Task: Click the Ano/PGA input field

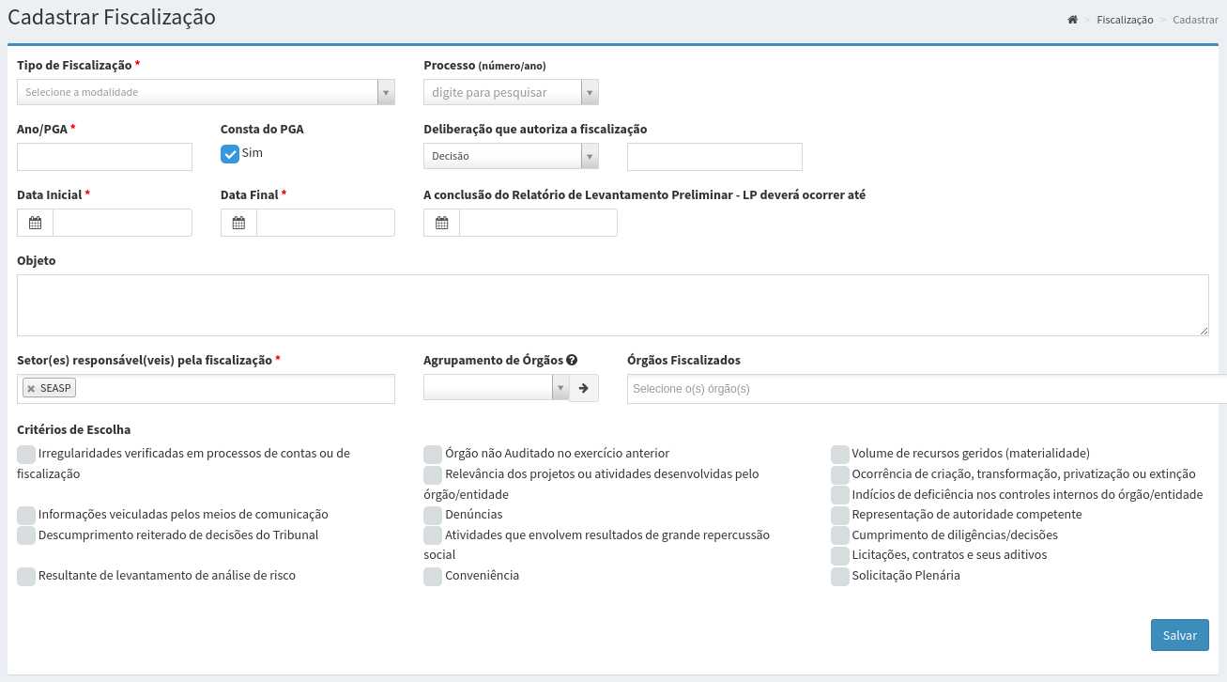Action: coord(104,157)
